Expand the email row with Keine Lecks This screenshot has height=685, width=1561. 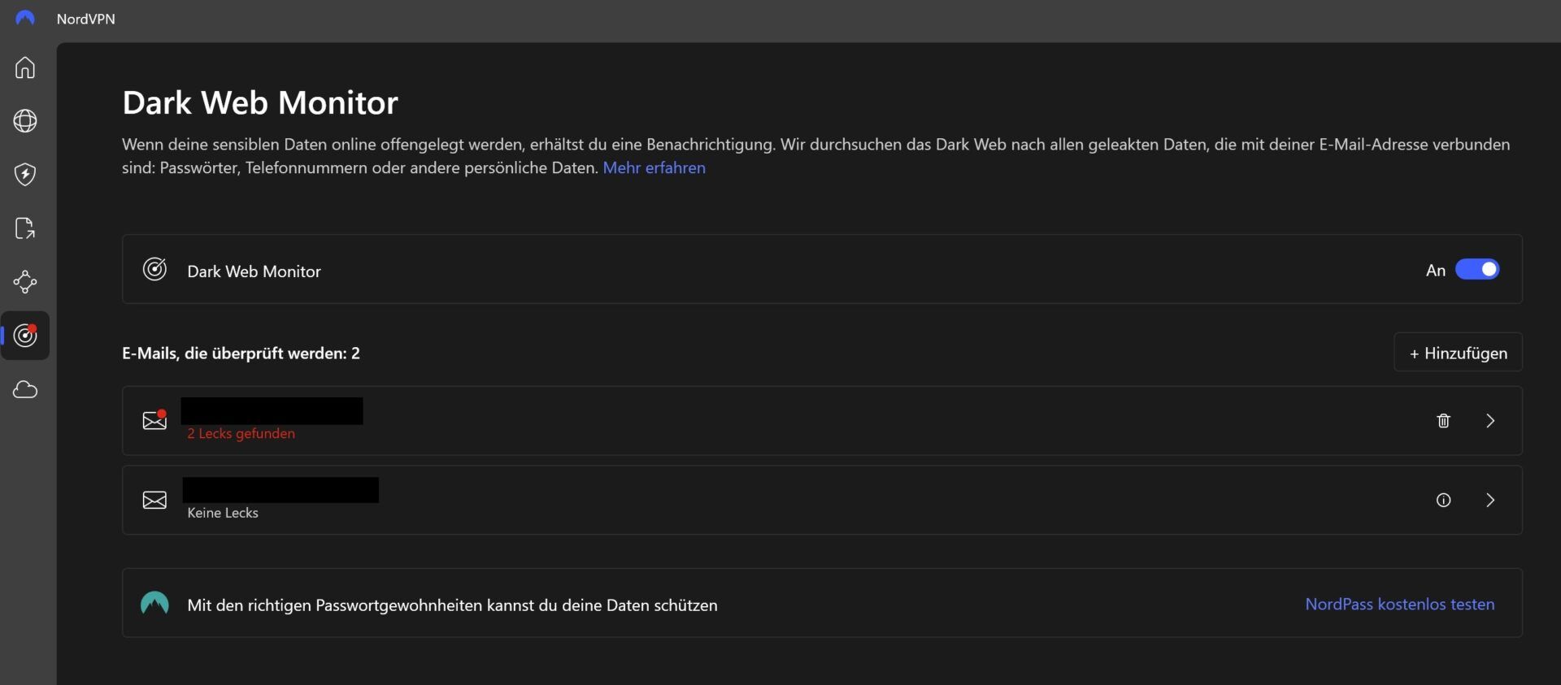(x=1490, y=500)
